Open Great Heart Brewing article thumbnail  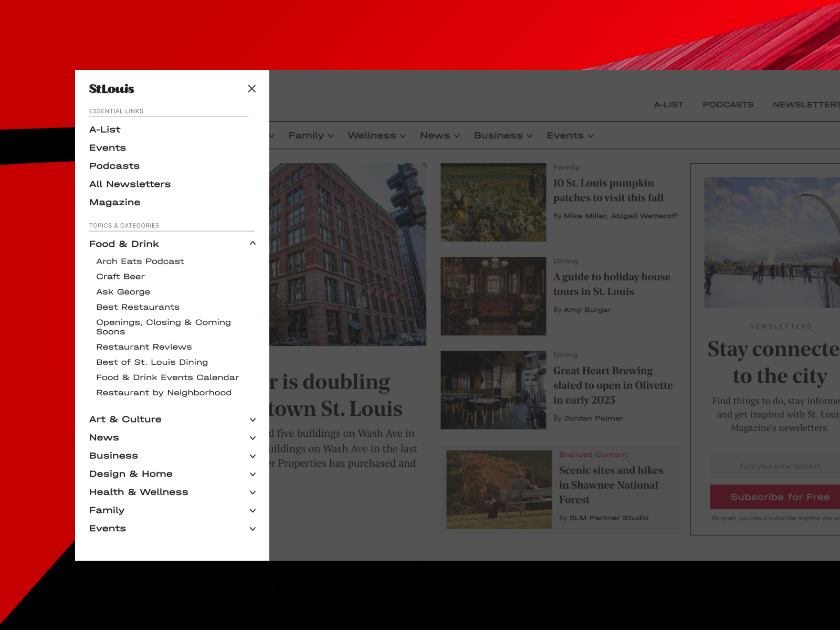point(493,390)
